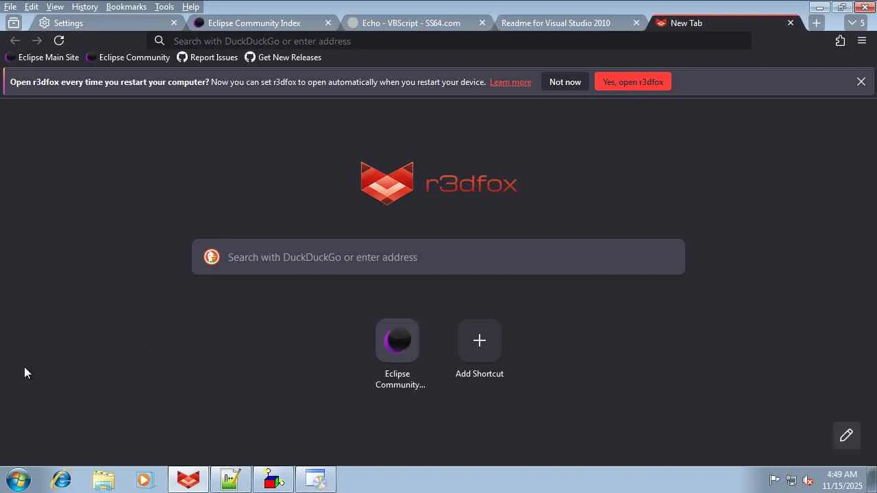This screenshot has width=877, height=493.
Task: Open the colored blocks app on taskbar
Action: coord(273,480)
